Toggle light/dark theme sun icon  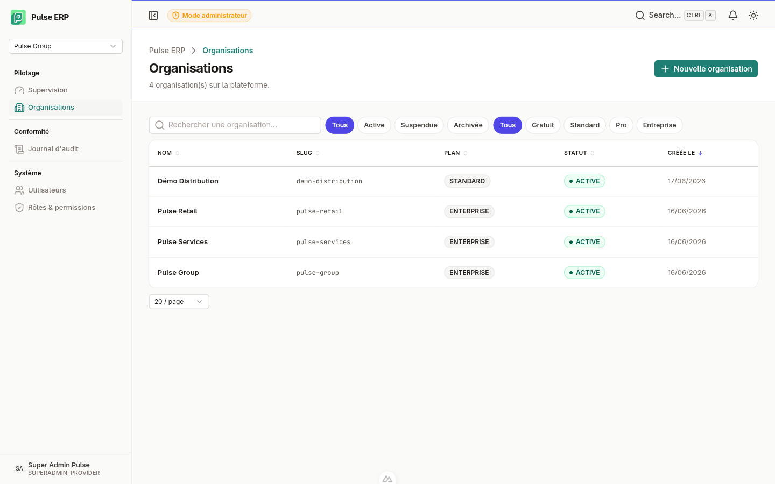click(x=753, y=16)
